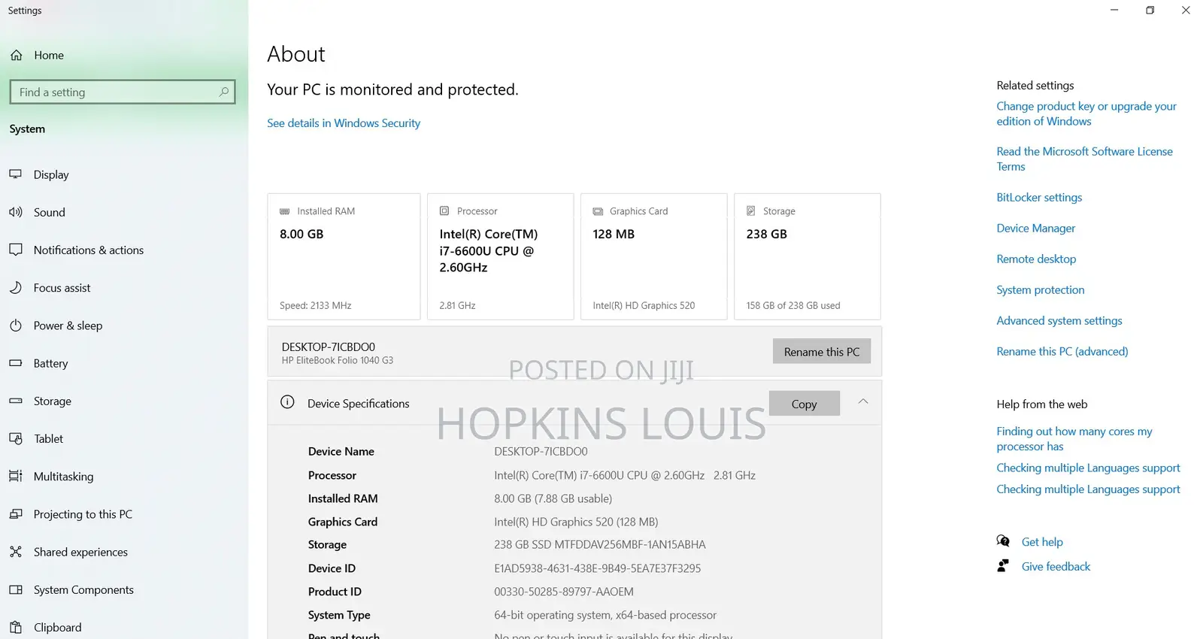The width and height of the screenshot is (1203, 639).
Task: Click BitLocker settings link
Action: coord(1039,198)
